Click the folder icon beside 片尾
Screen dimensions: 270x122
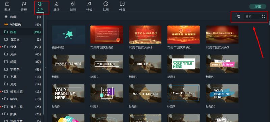[x=6, y=84]
